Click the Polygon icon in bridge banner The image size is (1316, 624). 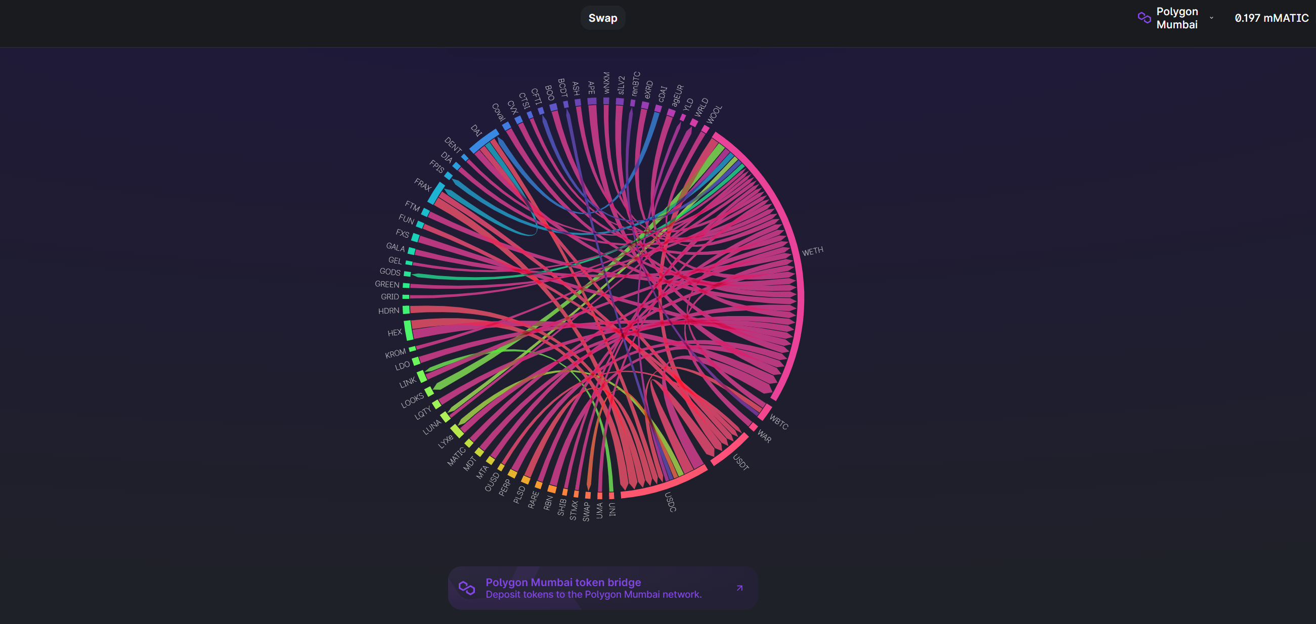coord(466,588)
